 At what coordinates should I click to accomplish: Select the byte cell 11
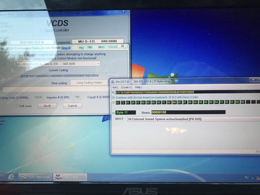click(164, 102)
